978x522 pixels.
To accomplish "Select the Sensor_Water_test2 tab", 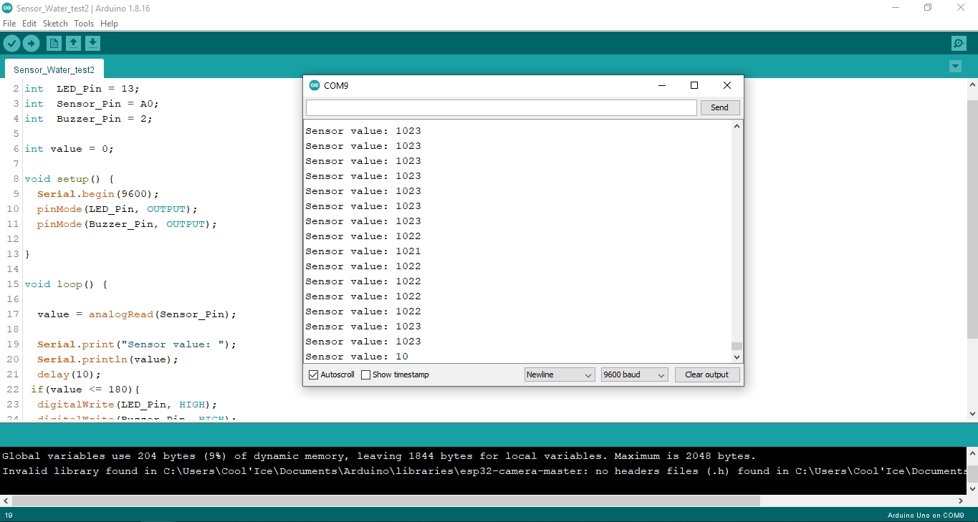I will 54,69.
